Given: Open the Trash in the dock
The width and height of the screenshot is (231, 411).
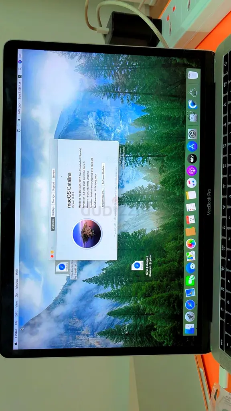Looking at the screenshot, I should 193,75.
